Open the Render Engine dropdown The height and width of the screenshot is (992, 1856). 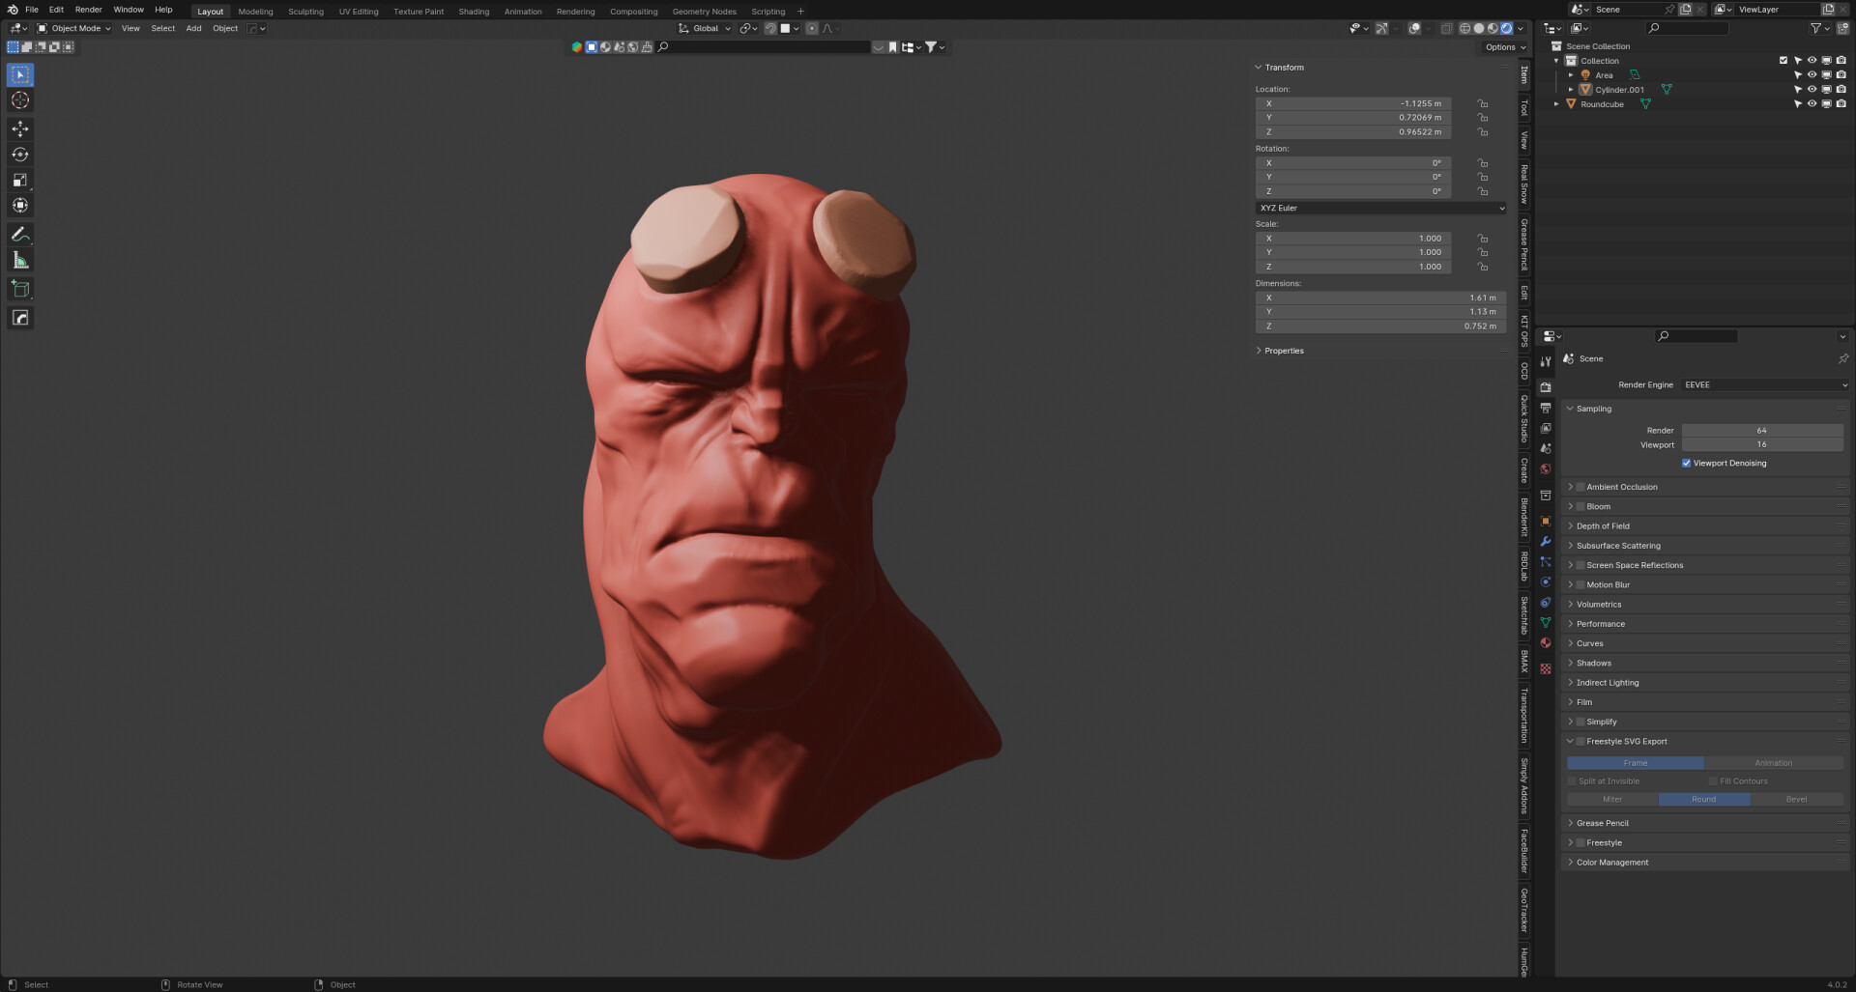pos(1764,384)
